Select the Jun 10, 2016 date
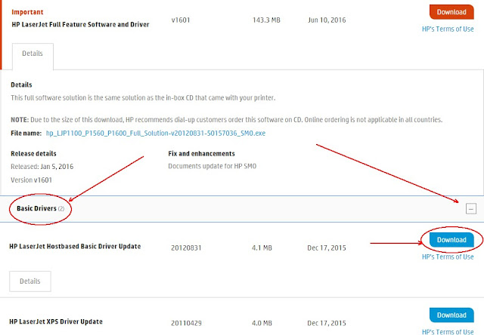484x335 pixels. [327, 20]
